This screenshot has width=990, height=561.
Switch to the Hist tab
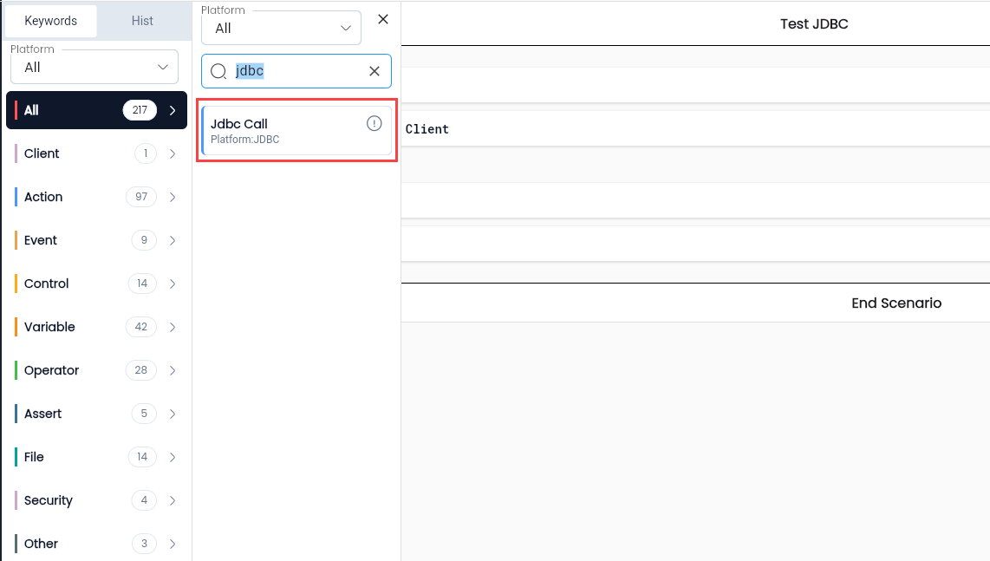point(142,21)
